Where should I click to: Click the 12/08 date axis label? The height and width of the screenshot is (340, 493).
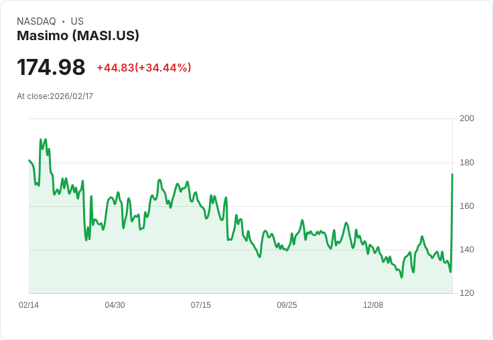[x=373, y=305]
